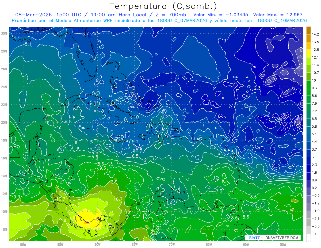Click 'Valor Min. = -1.03435' text
Viewport: 321px width, 248px height.
pyautogui.click(x=221, y=15)
